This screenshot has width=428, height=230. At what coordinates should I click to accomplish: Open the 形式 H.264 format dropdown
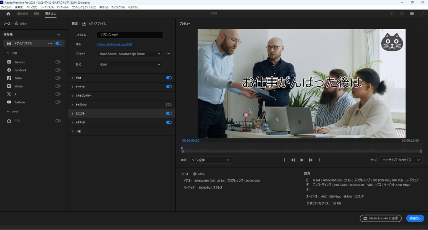[x=130, y=65]
